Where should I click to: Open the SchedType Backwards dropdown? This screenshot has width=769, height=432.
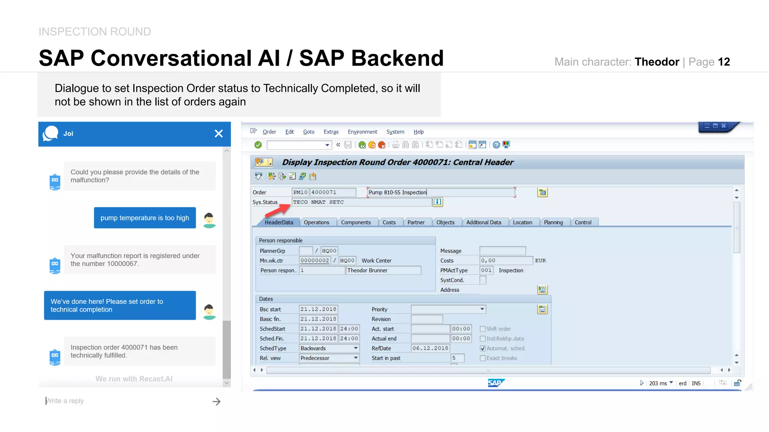(356, 348)
